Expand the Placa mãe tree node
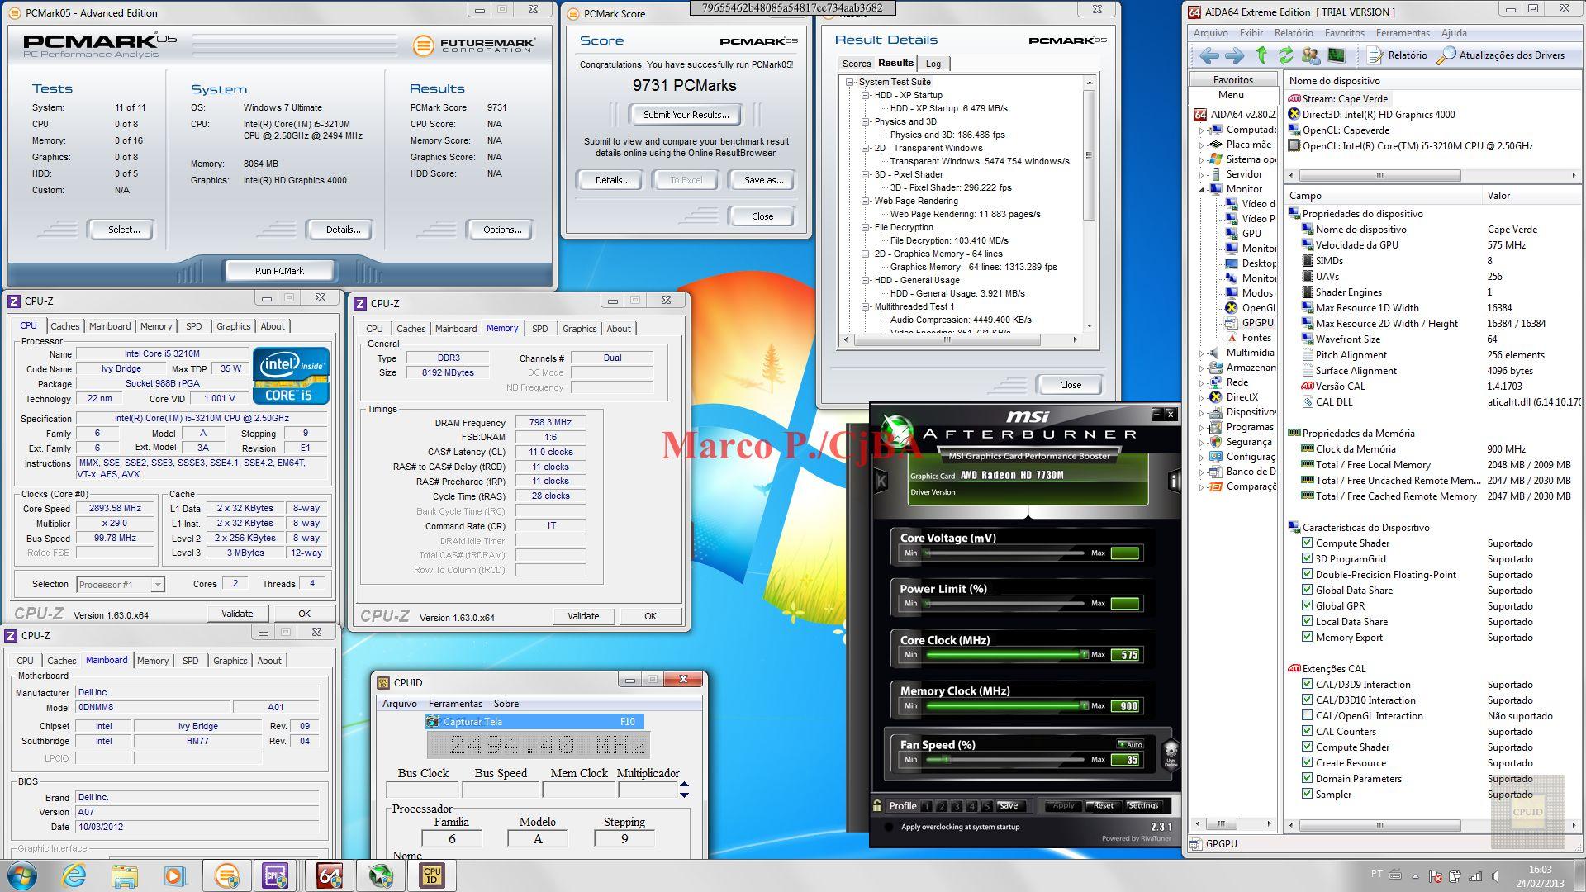This screenshot has width=1586, height=892. [x=1202, y=145]
